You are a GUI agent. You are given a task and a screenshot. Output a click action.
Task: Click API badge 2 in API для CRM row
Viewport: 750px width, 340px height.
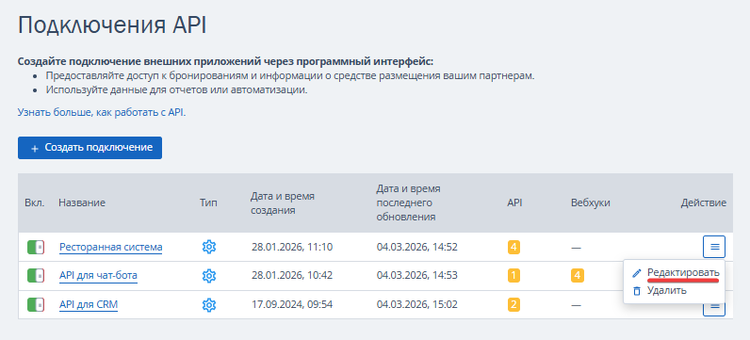pyautogui.click(x=514, y=304)
